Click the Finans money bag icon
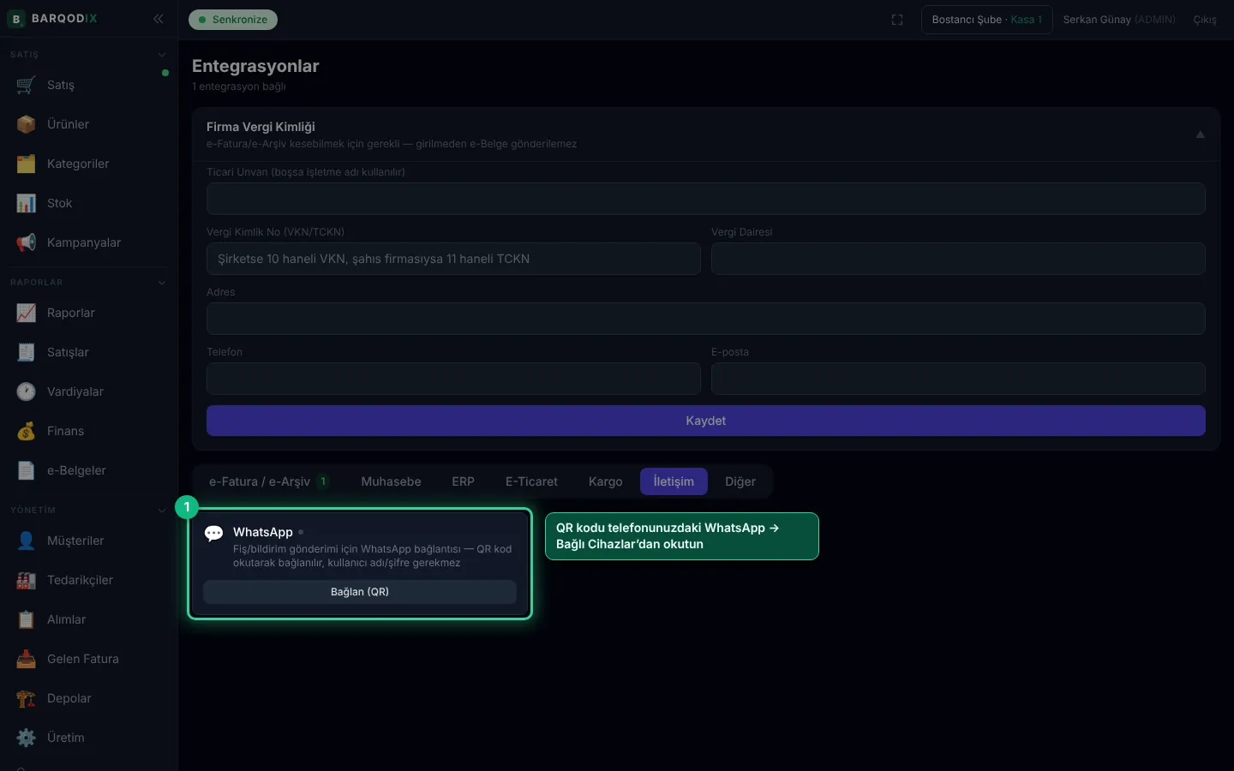Image resolution: width=1234 pixels, height=771 pixels. [26, 431]
